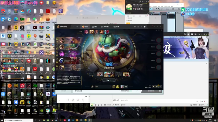This screenshot has height=122, width=218.
Task: Show next skin with right arrow
Action: pos(130,74)
